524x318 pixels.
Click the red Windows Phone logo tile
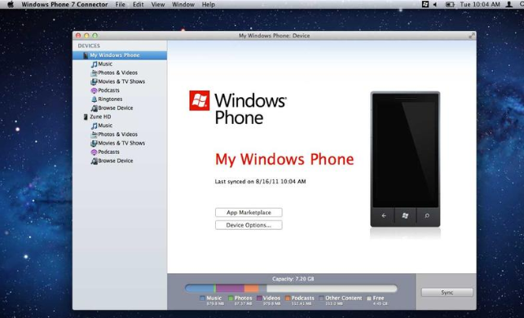click(x=200, y=100)
